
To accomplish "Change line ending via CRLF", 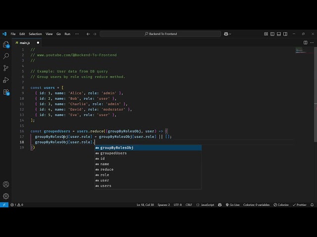I will tap(189, 205).
